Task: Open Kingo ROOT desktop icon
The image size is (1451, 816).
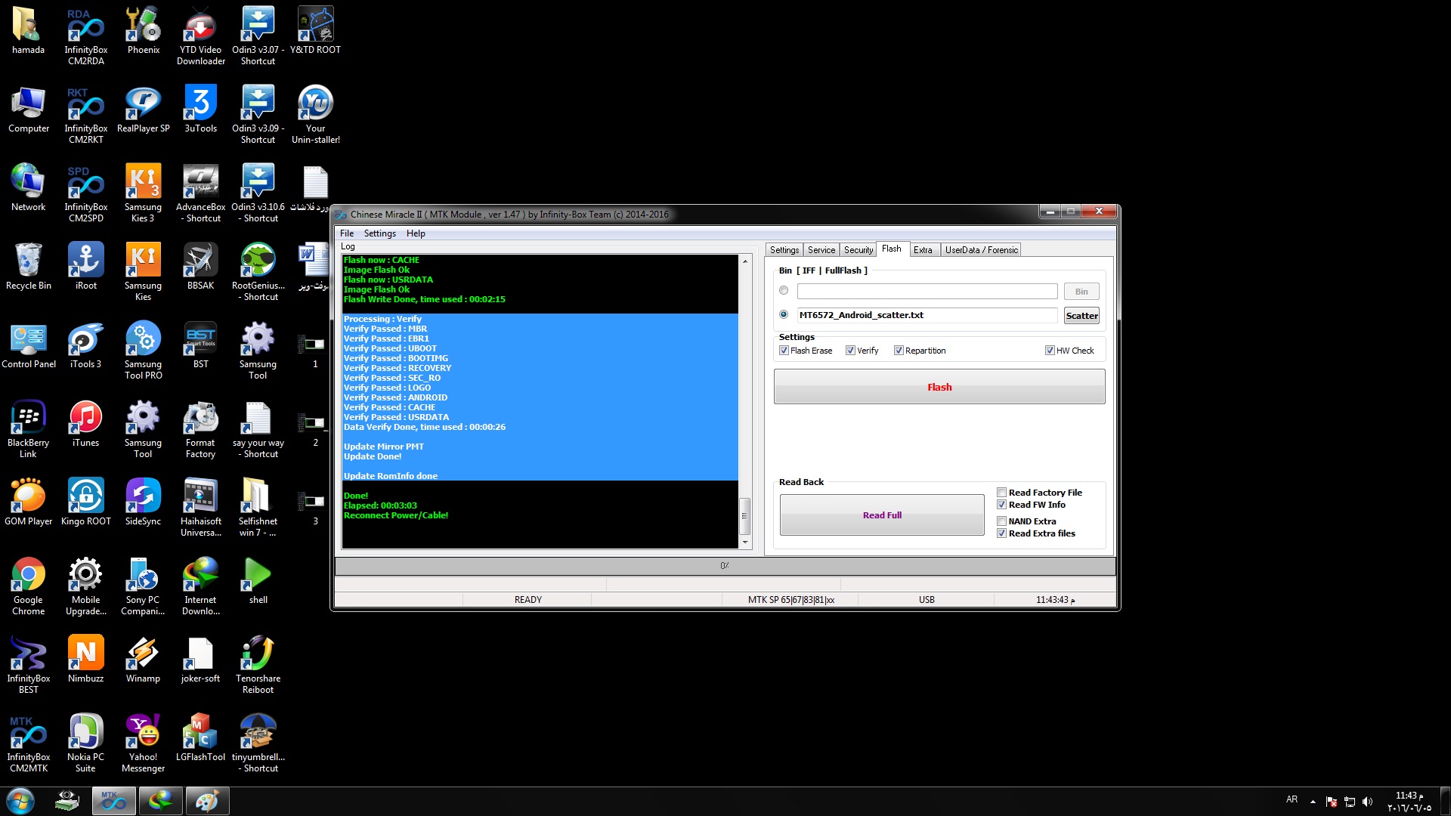Action: pos(86,502)
